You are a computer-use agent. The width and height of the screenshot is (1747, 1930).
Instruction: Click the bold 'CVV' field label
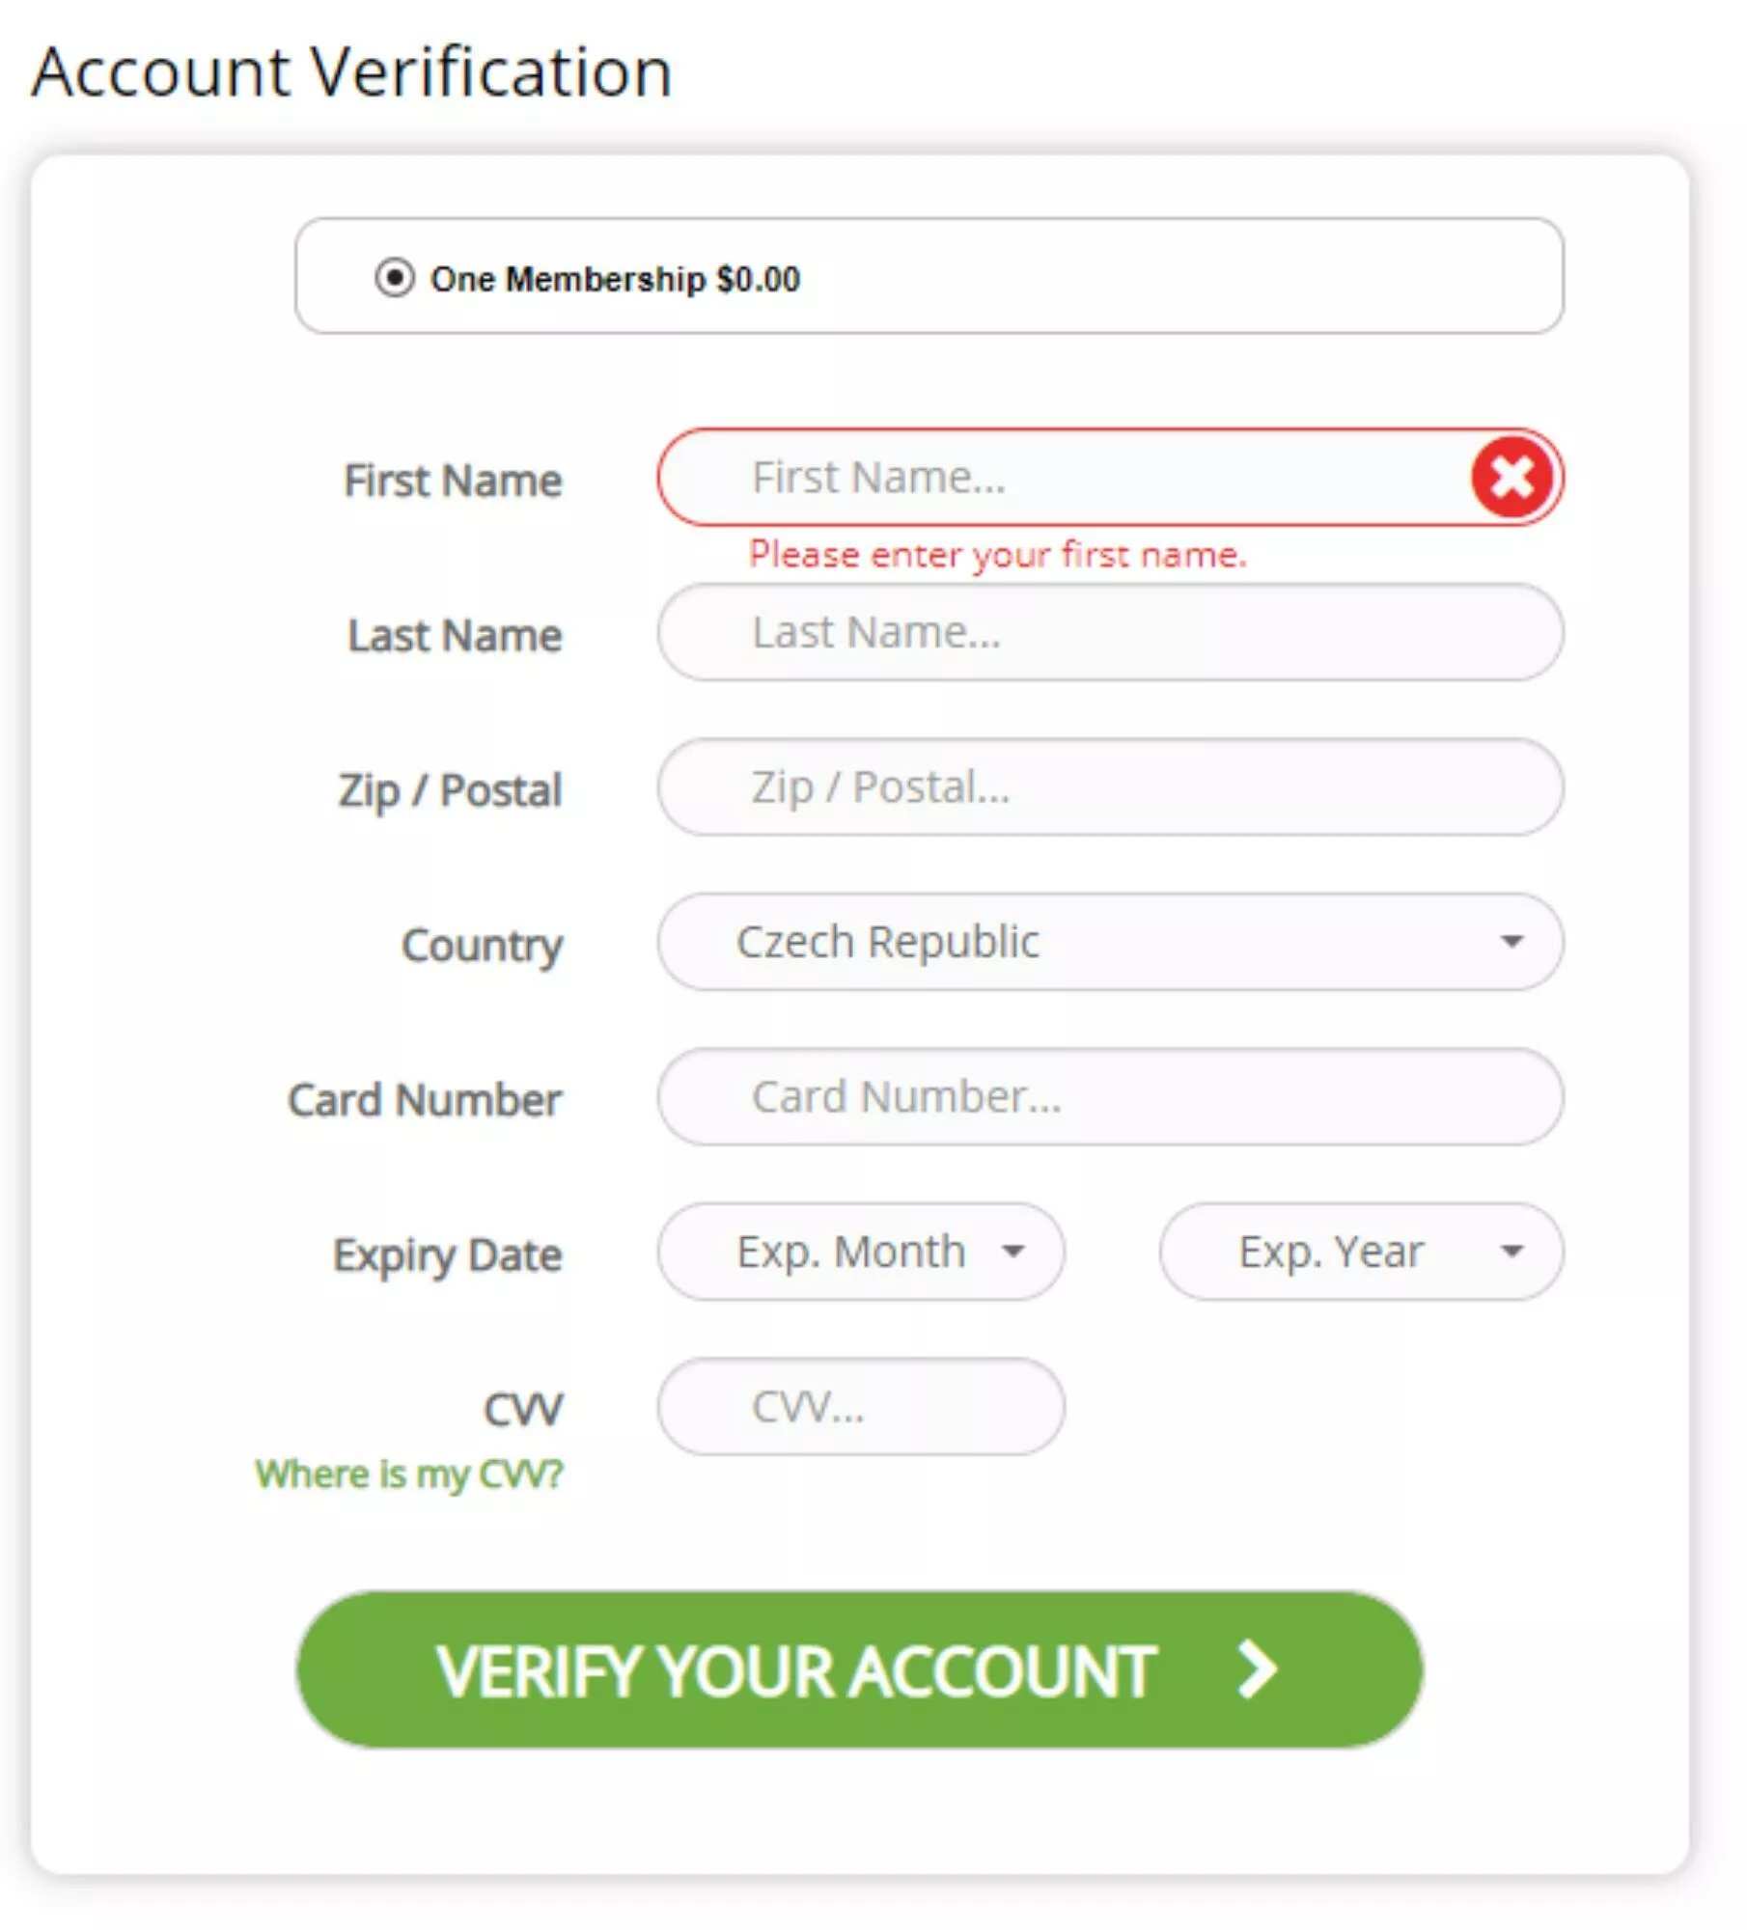[x=523, y=1410]
